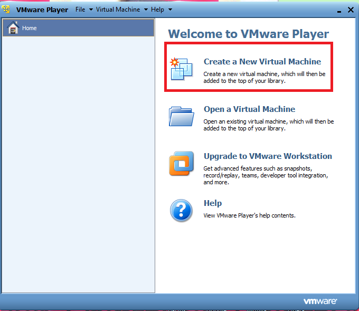The width and height of the screenshot is (359, 311).
Task: Click the Help heading link in the welcome pane
Action: pyautogui.click(x=213, y=203)
